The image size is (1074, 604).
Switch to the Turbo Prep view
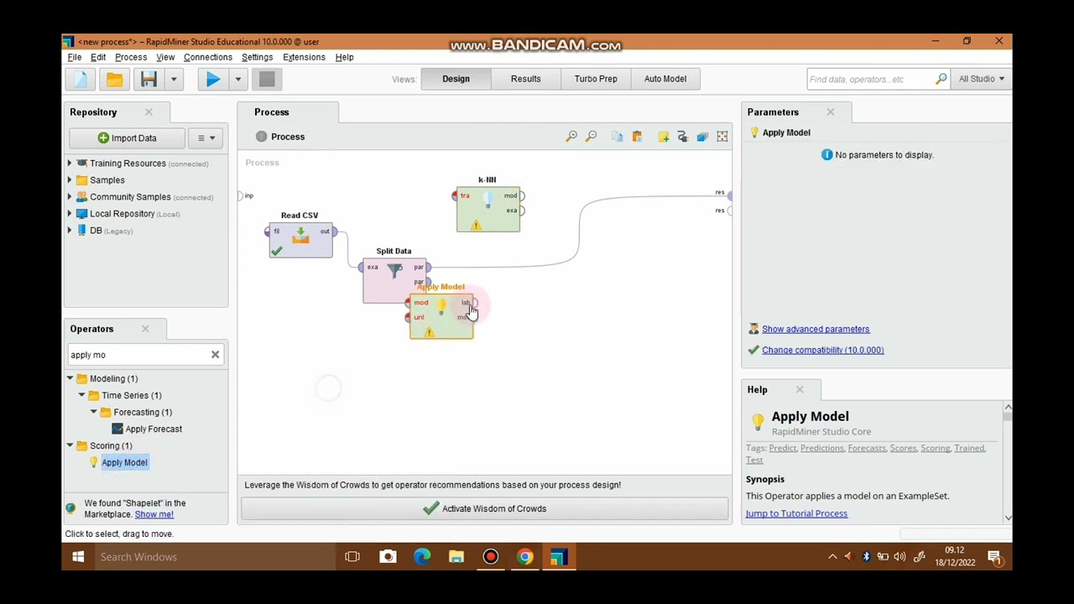point(596,79)
